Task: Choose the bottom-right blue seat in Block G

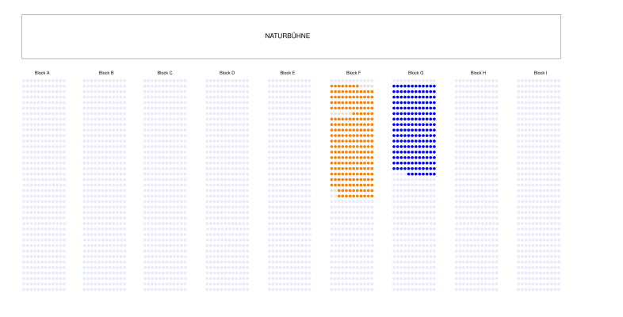Action: (x=434, y=174)
